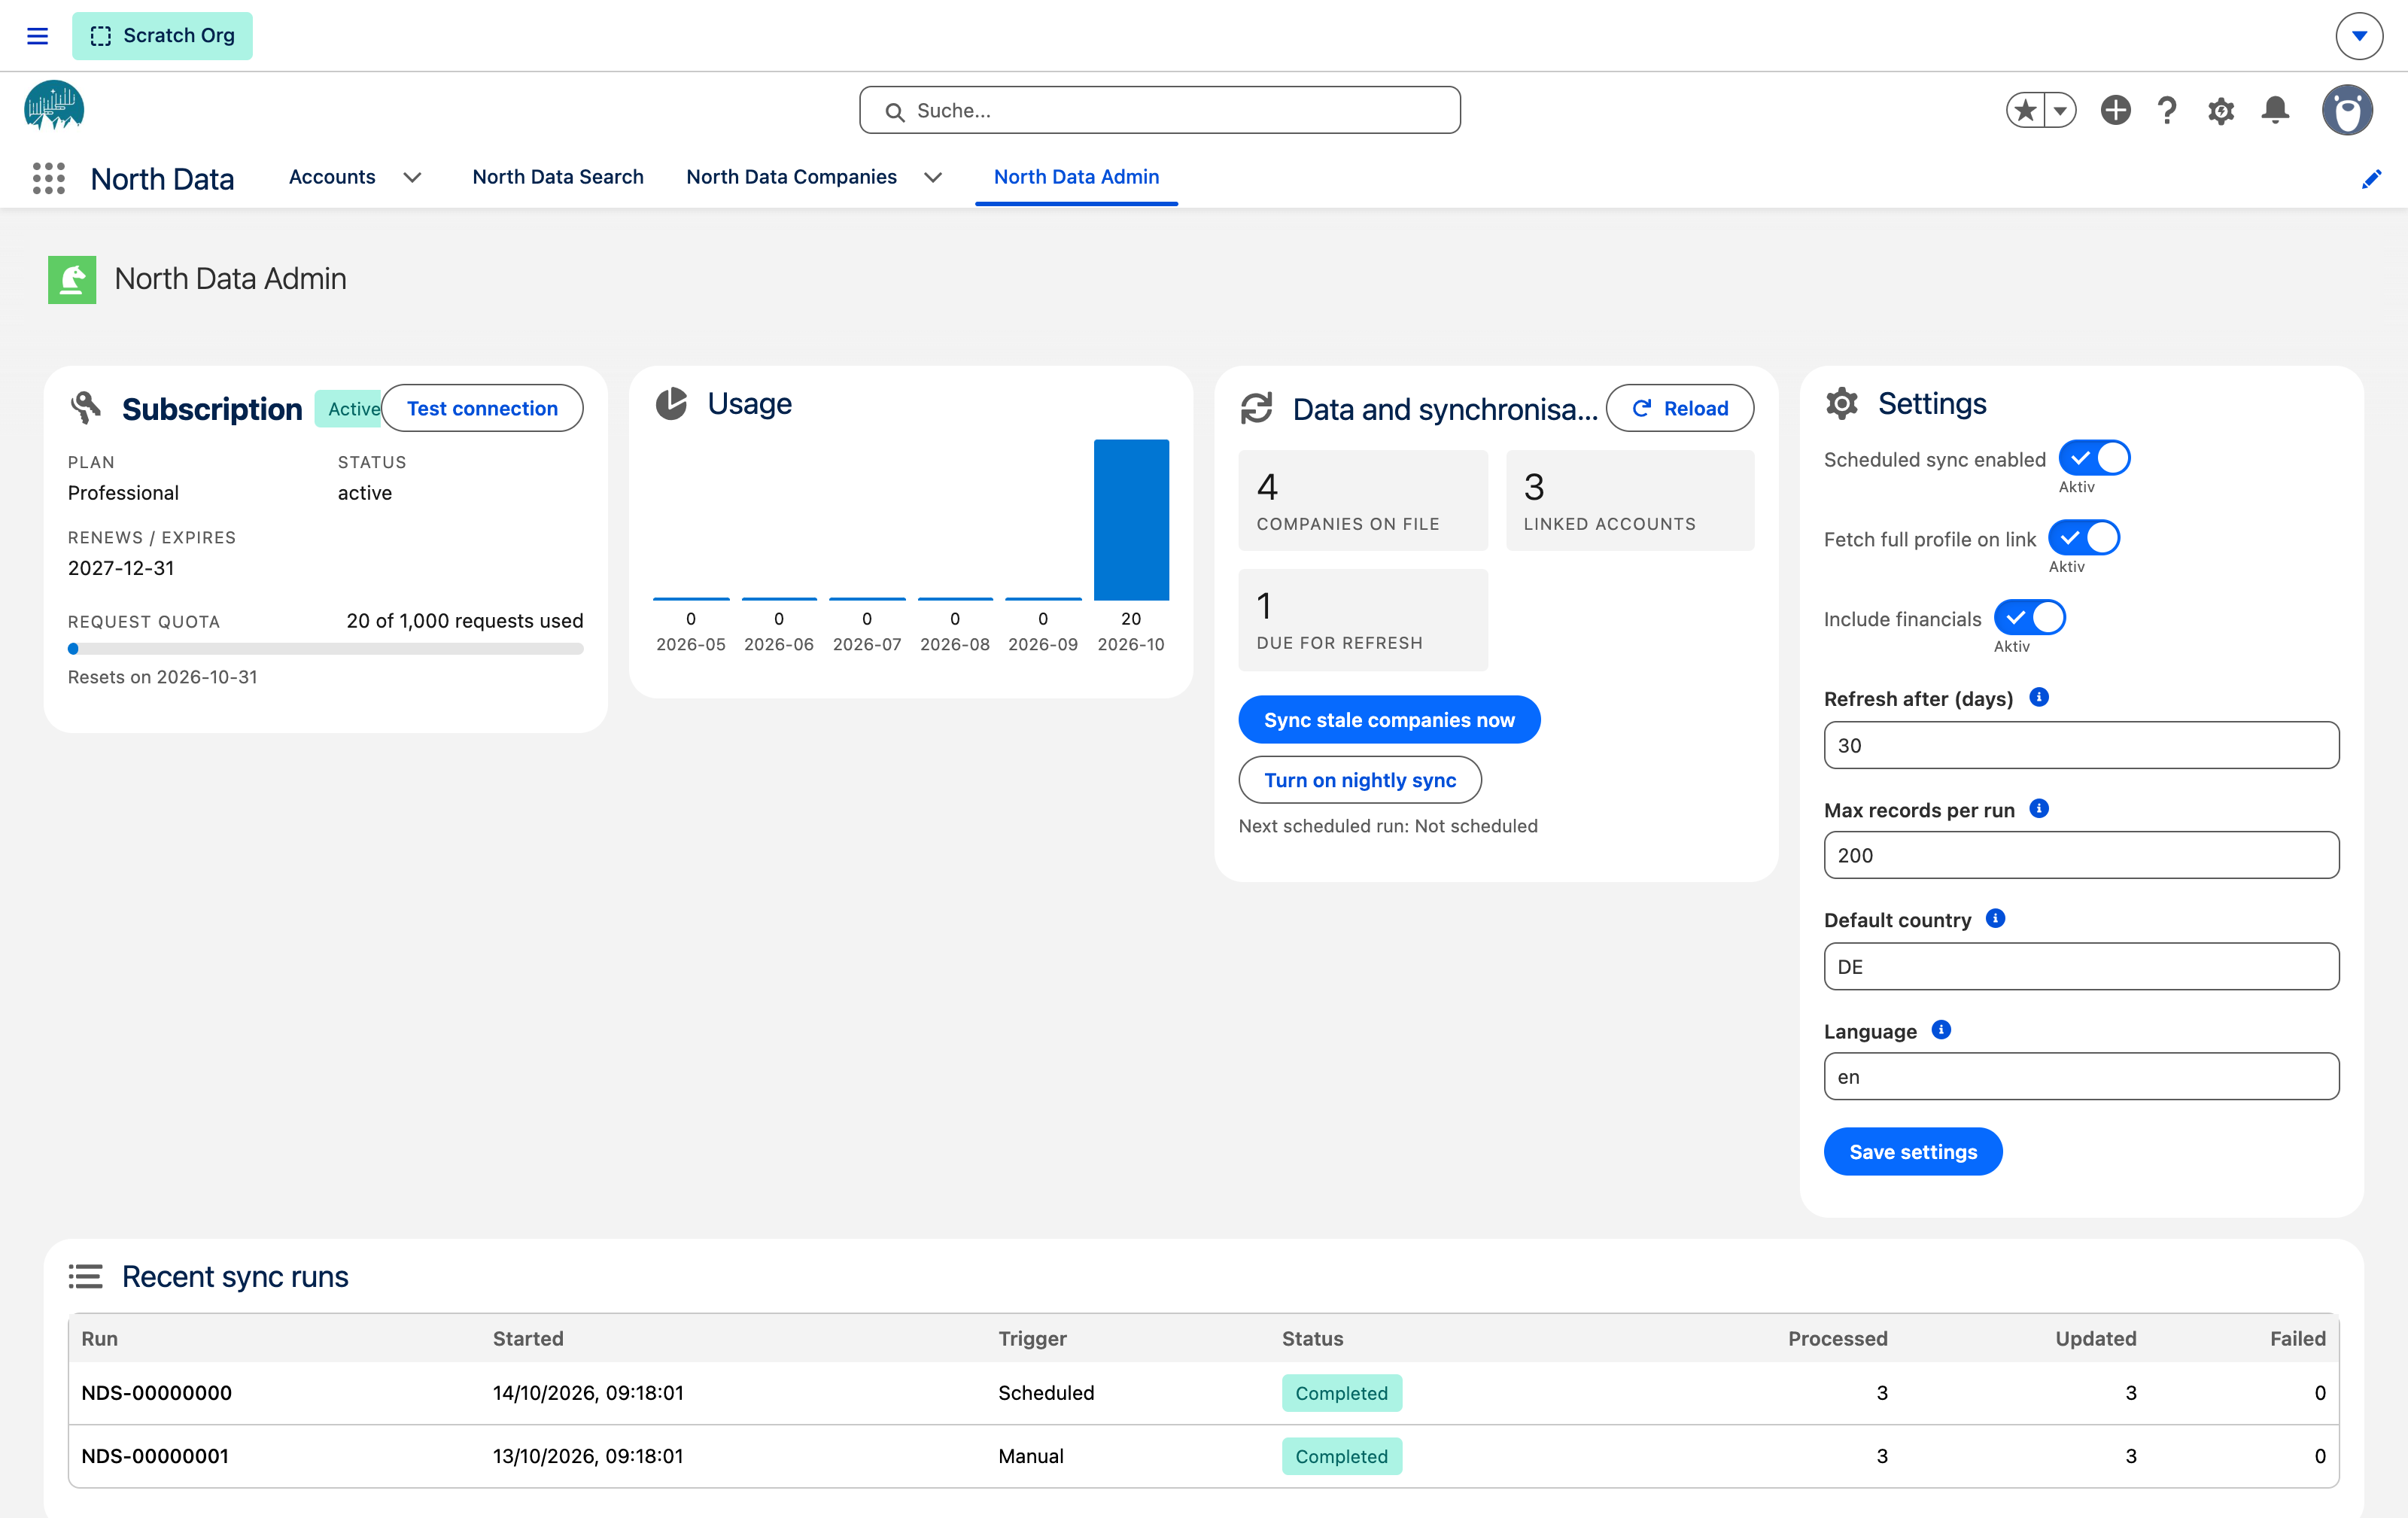Click the Test connection button
The width and height of the screenshot is (2408, 1518).
(x=482, y=408)
